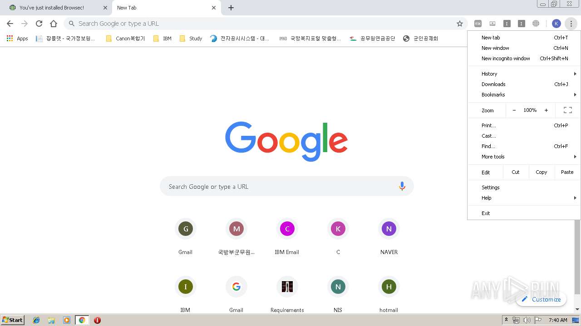The height and width of the screenshot is (326, 581).
Task: Open the hotmail shortcut tile
Action: tap(389, 294)
